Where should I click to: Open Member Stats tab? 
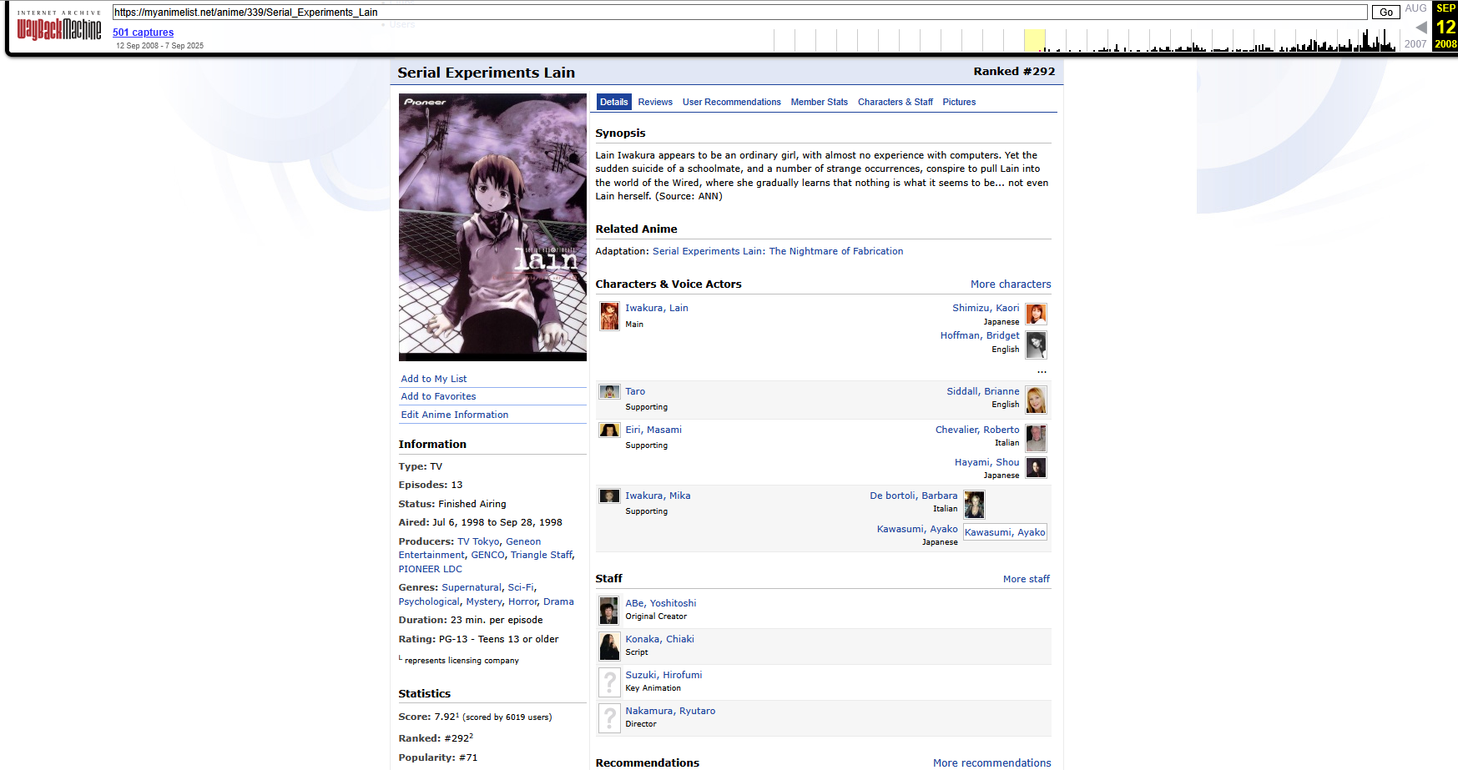820,102
